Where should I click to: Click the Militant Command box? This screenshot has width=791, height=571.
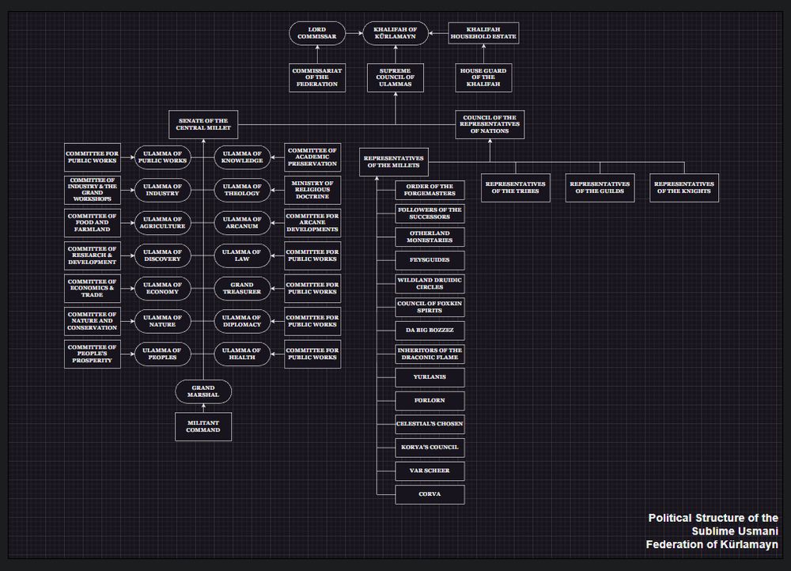point(203,427)
